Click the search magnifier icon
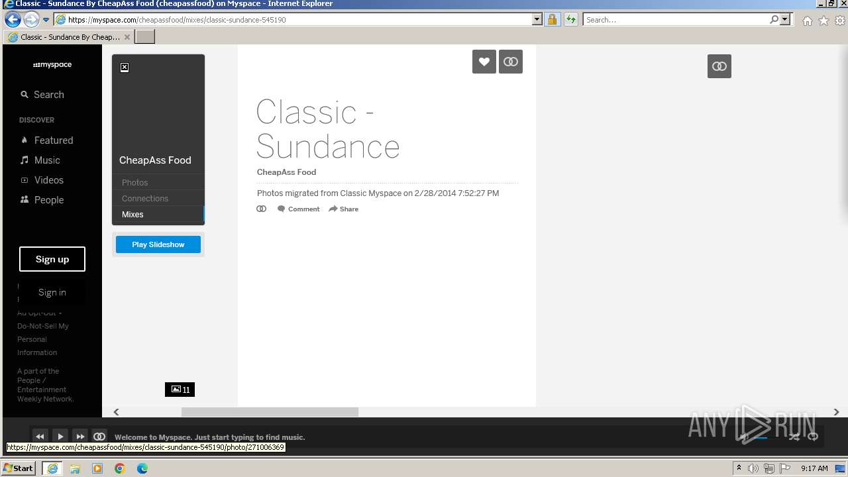 [774, 20]
